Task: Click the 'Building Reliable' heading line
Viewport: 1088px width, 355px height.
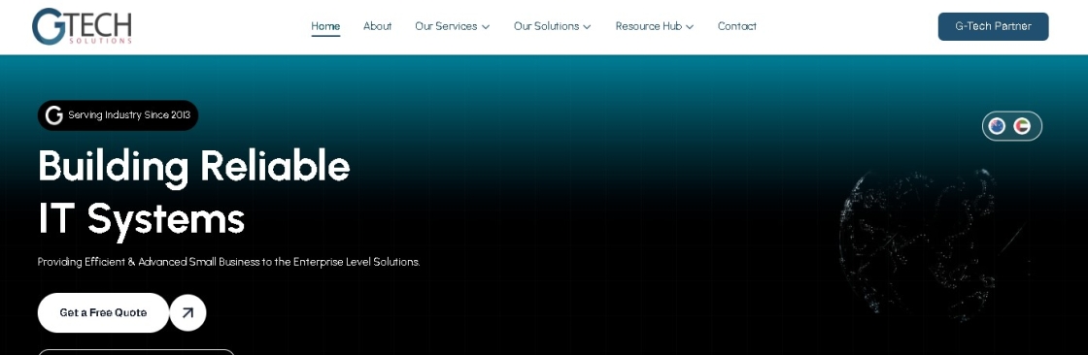Action: 193,167
